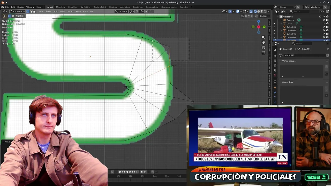Switch orthographic/perspective grid icon
Viewport: 331px width, 186px height.
point(263,53)
